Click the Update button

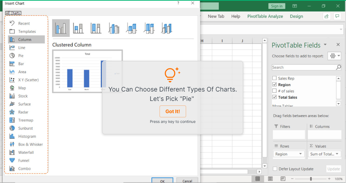pyautogui.click(x=334, y=169)
